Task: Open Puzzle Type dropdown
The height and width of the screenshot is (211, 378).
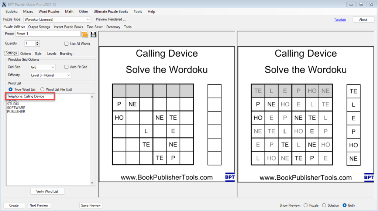Action: pos(57,20)
